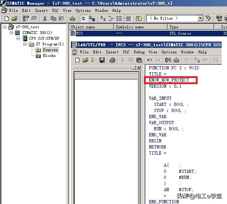Open Debug menu in LAD/STL/FBD editor
Image resolution: width=227 pixels, height=204 pixels.
139,52
